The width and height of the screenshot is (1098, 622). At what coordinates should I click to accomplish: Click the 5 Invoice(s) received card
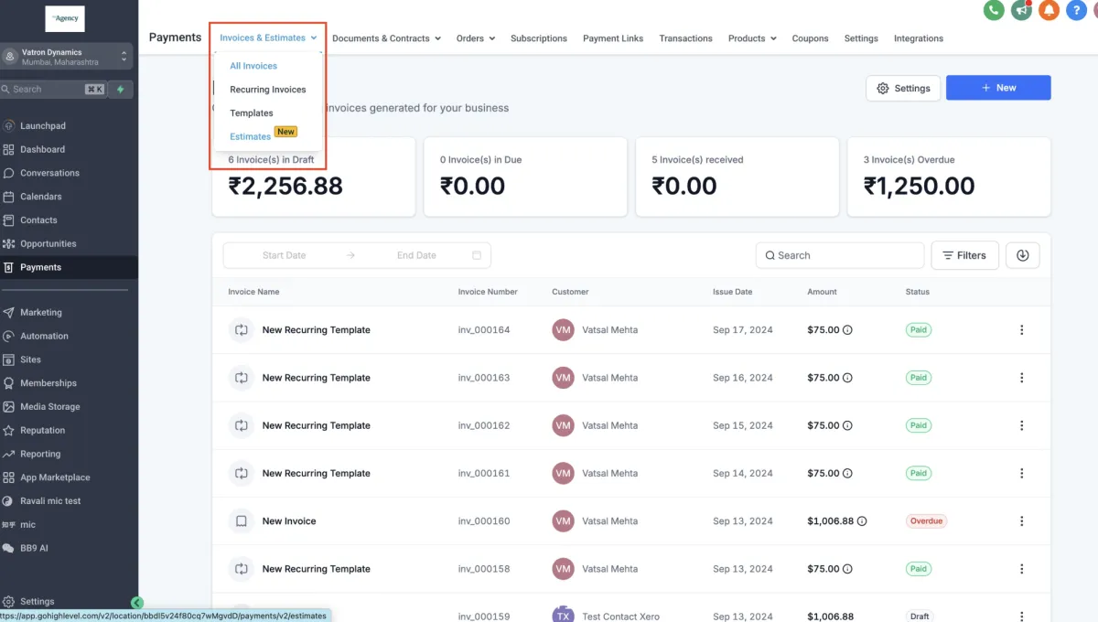pos(737,177)
